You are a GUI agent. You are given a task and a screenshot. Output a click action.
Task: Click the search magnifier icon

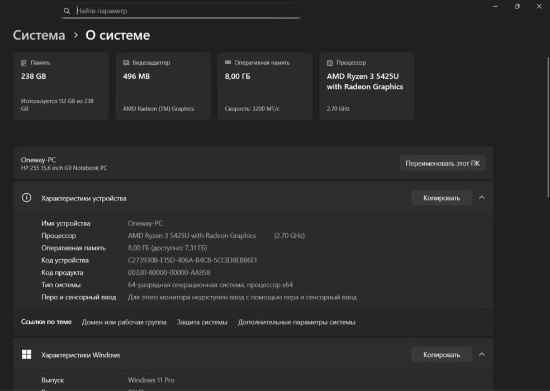click(67, 11)
